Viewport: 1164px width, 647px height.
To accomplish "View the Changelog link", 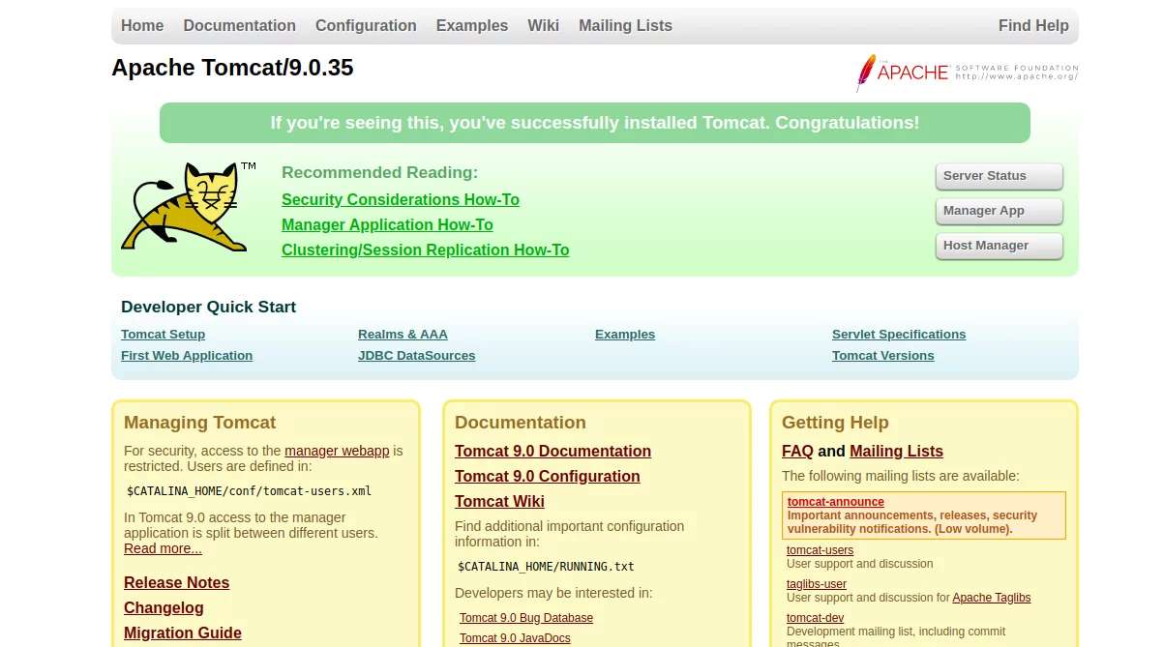I will point(164,608).
